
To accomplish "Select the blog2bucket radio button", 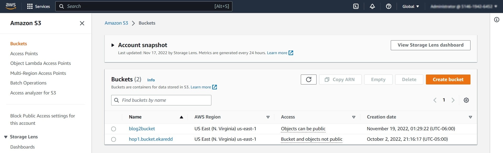I will pos(114,129).
